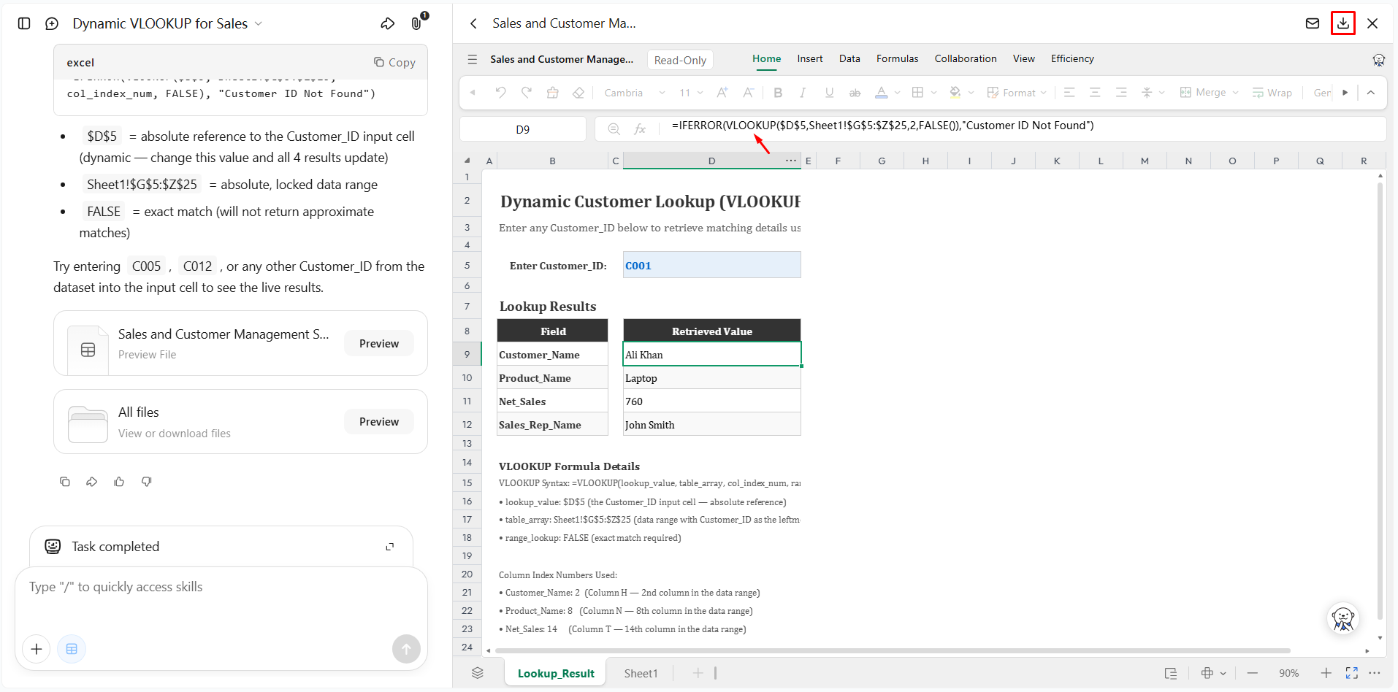This screenshot has width=1398, height=692.
Task: Switch to Sheet1 sheet tab
Action: (x=641, y=673)
